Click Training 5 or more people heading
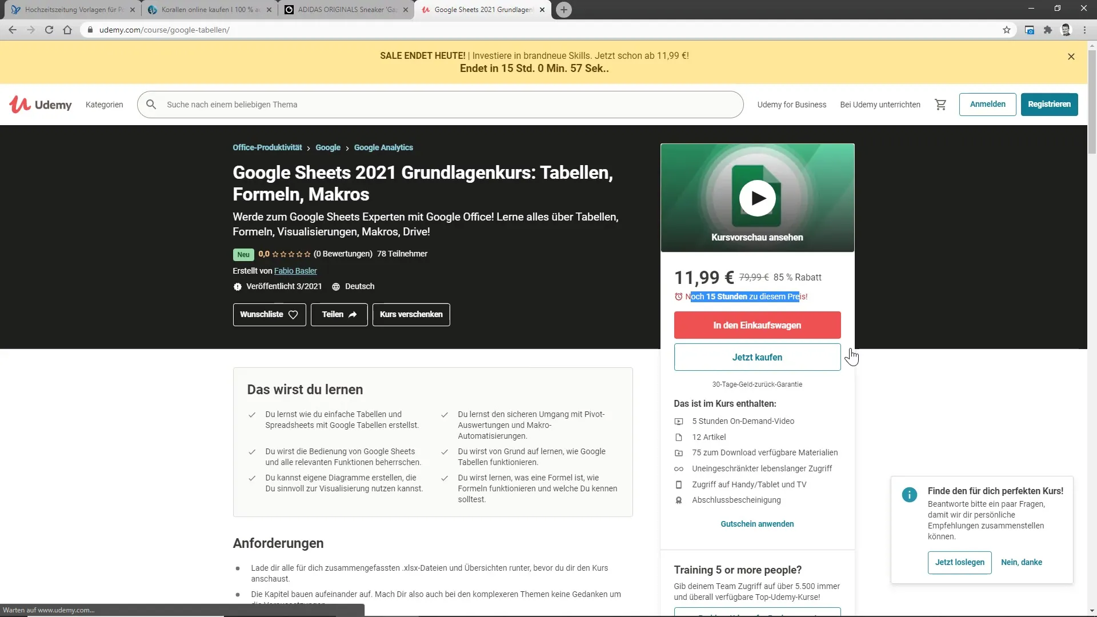 tap(738, 570)
